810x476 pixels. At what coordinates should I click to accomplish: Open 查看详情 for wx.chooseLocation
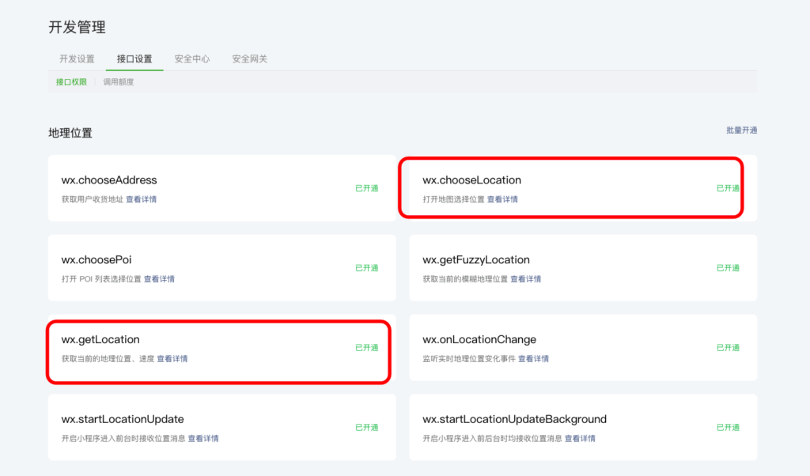(502, 200)
